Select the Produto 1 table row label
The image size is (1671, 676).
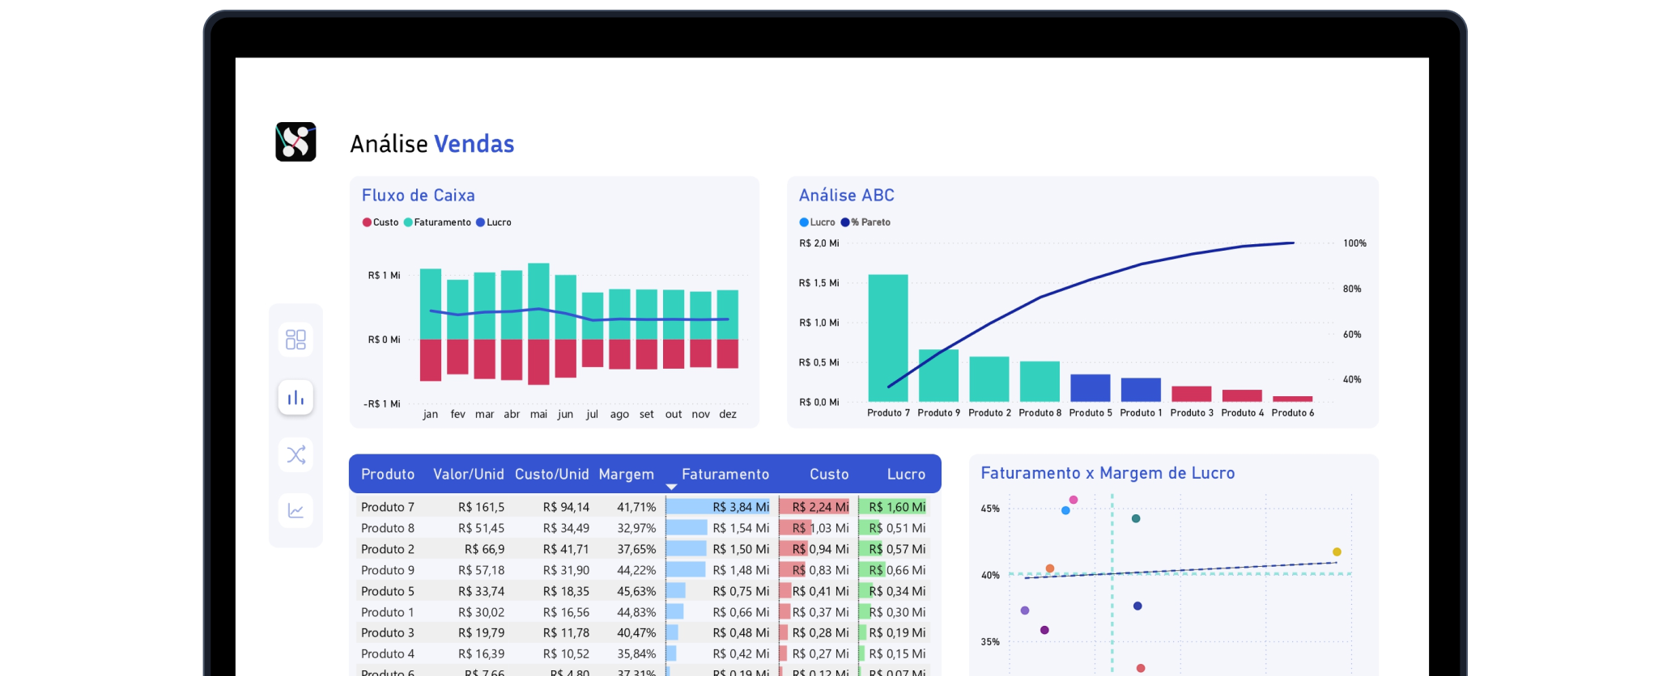tap(388, 612)
